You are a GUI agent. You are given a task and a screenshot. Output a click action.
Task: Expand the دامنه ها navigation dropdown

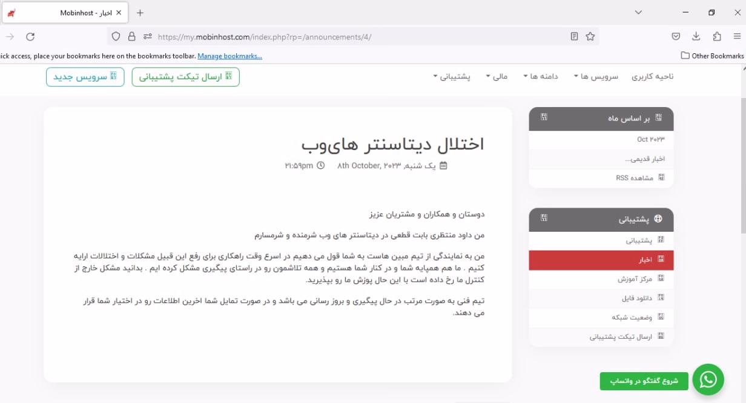pyautogui.click(x=541, y=77)
